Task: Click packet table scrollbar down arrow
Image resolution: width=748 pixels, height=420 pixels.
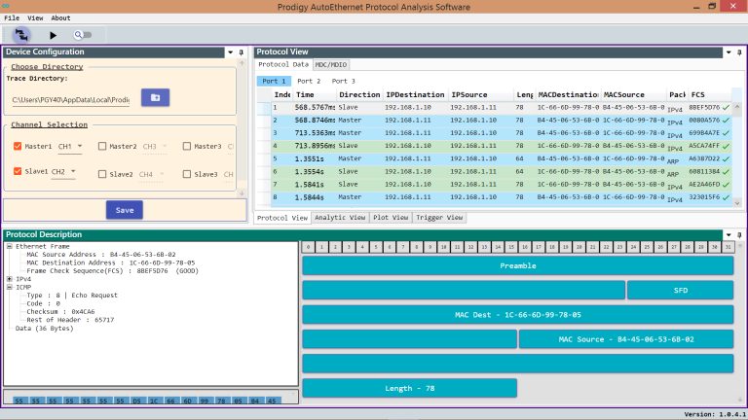Action: (737, 203)
